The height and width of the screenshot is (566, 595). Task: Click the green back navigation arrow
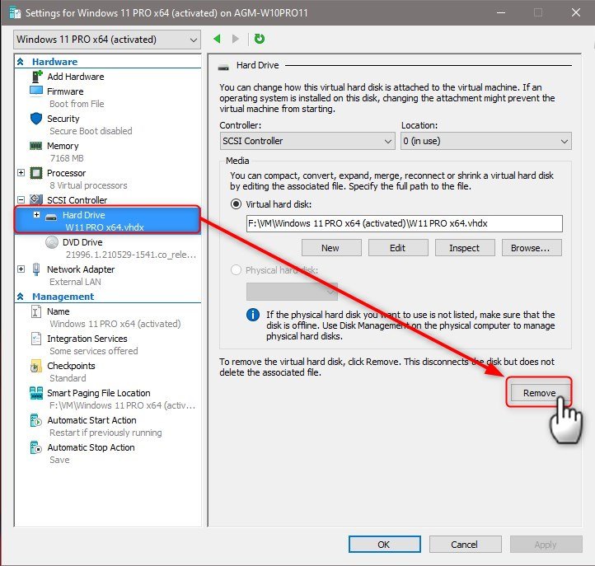(217, 39)
